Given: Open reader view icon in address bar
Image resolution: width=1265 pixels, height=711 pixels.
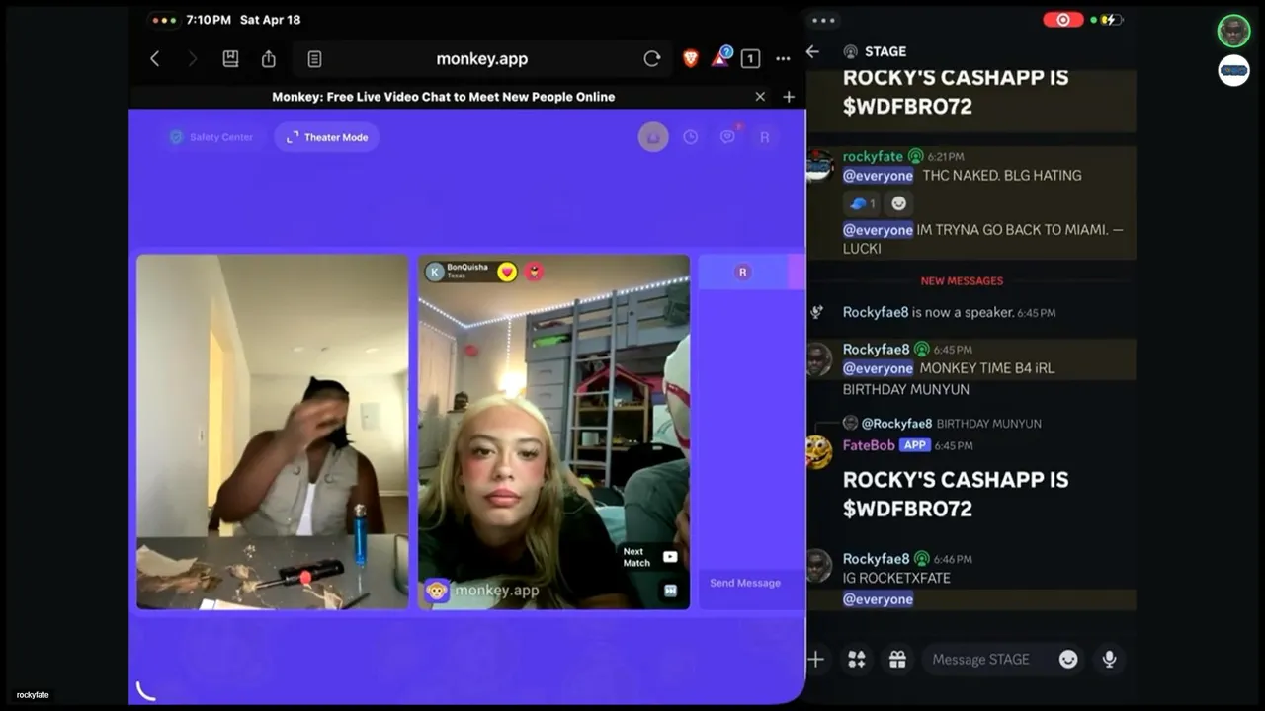Looking at the screenshot, I should tap(314, 59).
